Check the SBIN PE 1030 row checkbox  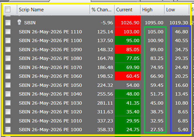point(8,103)
